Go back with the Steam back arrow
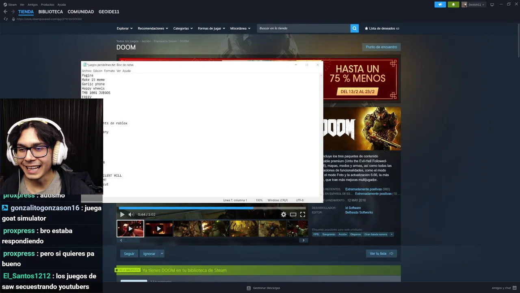 pos(5,12)
